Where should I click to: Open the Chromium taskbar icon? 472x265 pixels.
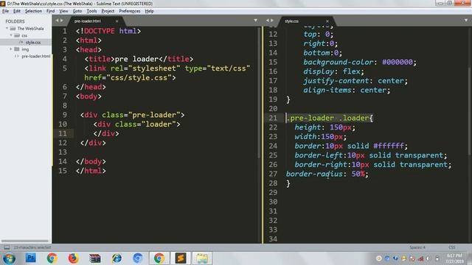[138, 258]
